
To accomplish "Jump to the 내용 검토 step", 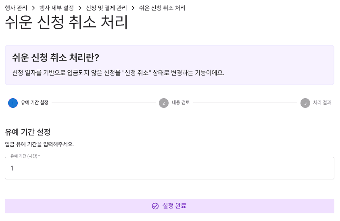I will click(x=181, y=103).
